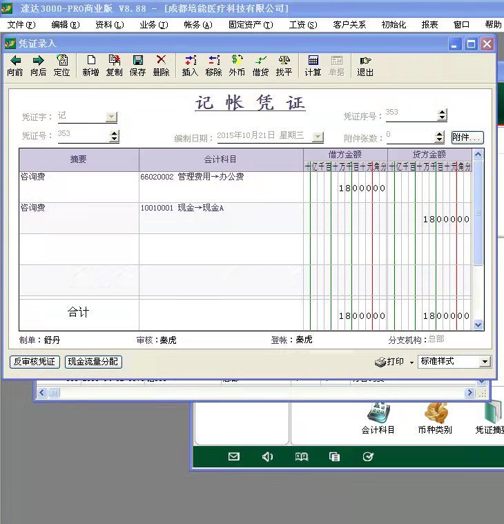Viewport: 504px width, 524px height.
Task: Click the 新增 new voucher icon
Action: [90, 66]
